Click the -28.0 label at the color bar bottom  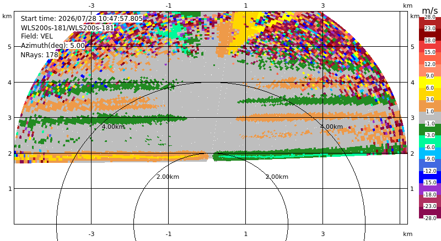click(x=430, y=218)
